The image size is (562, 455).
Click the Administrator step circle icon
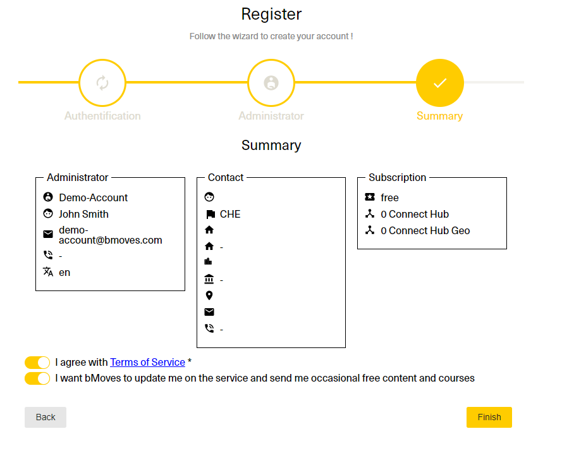(x=271, y=83)
